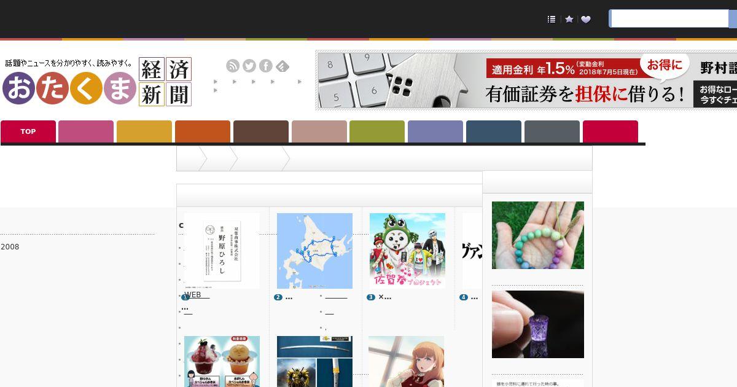This screenshot has width=737, height=387.
Task: Open the bead bracelet in hand thumbnail
Action: coord(538,235)
